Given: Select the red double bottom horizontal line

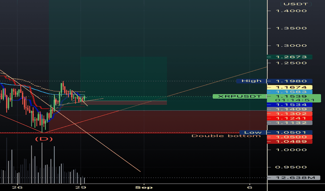Looking at the screenshot, I should [120, 133].
